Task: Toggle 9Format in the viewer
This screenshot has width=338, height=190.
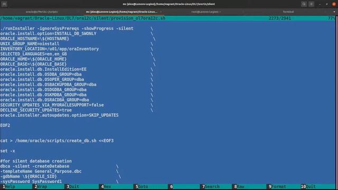Action: click(x=277, y=186)
